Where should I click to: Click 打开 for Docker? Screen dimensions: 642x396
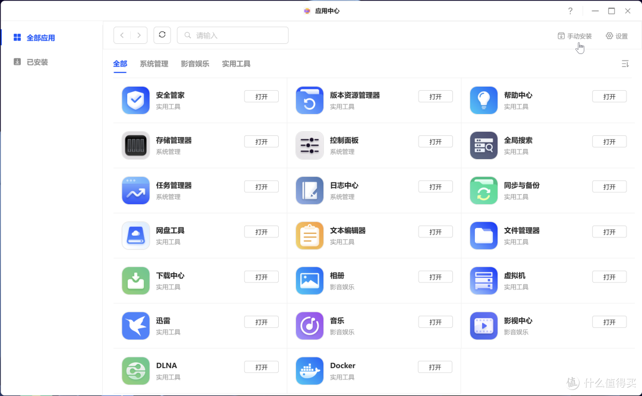coord(435,367)
